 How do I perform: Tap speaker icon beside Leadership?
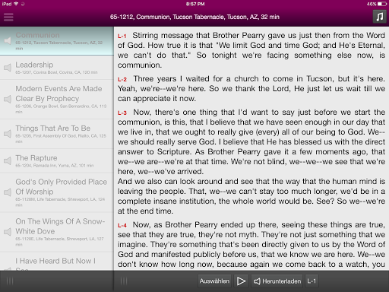[x=8, y=68]
